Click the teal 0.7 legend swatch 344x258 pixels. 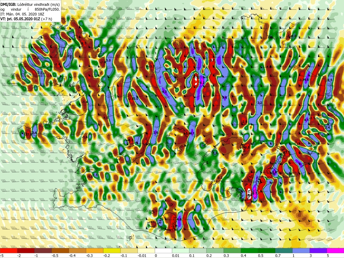click(284, 251)
